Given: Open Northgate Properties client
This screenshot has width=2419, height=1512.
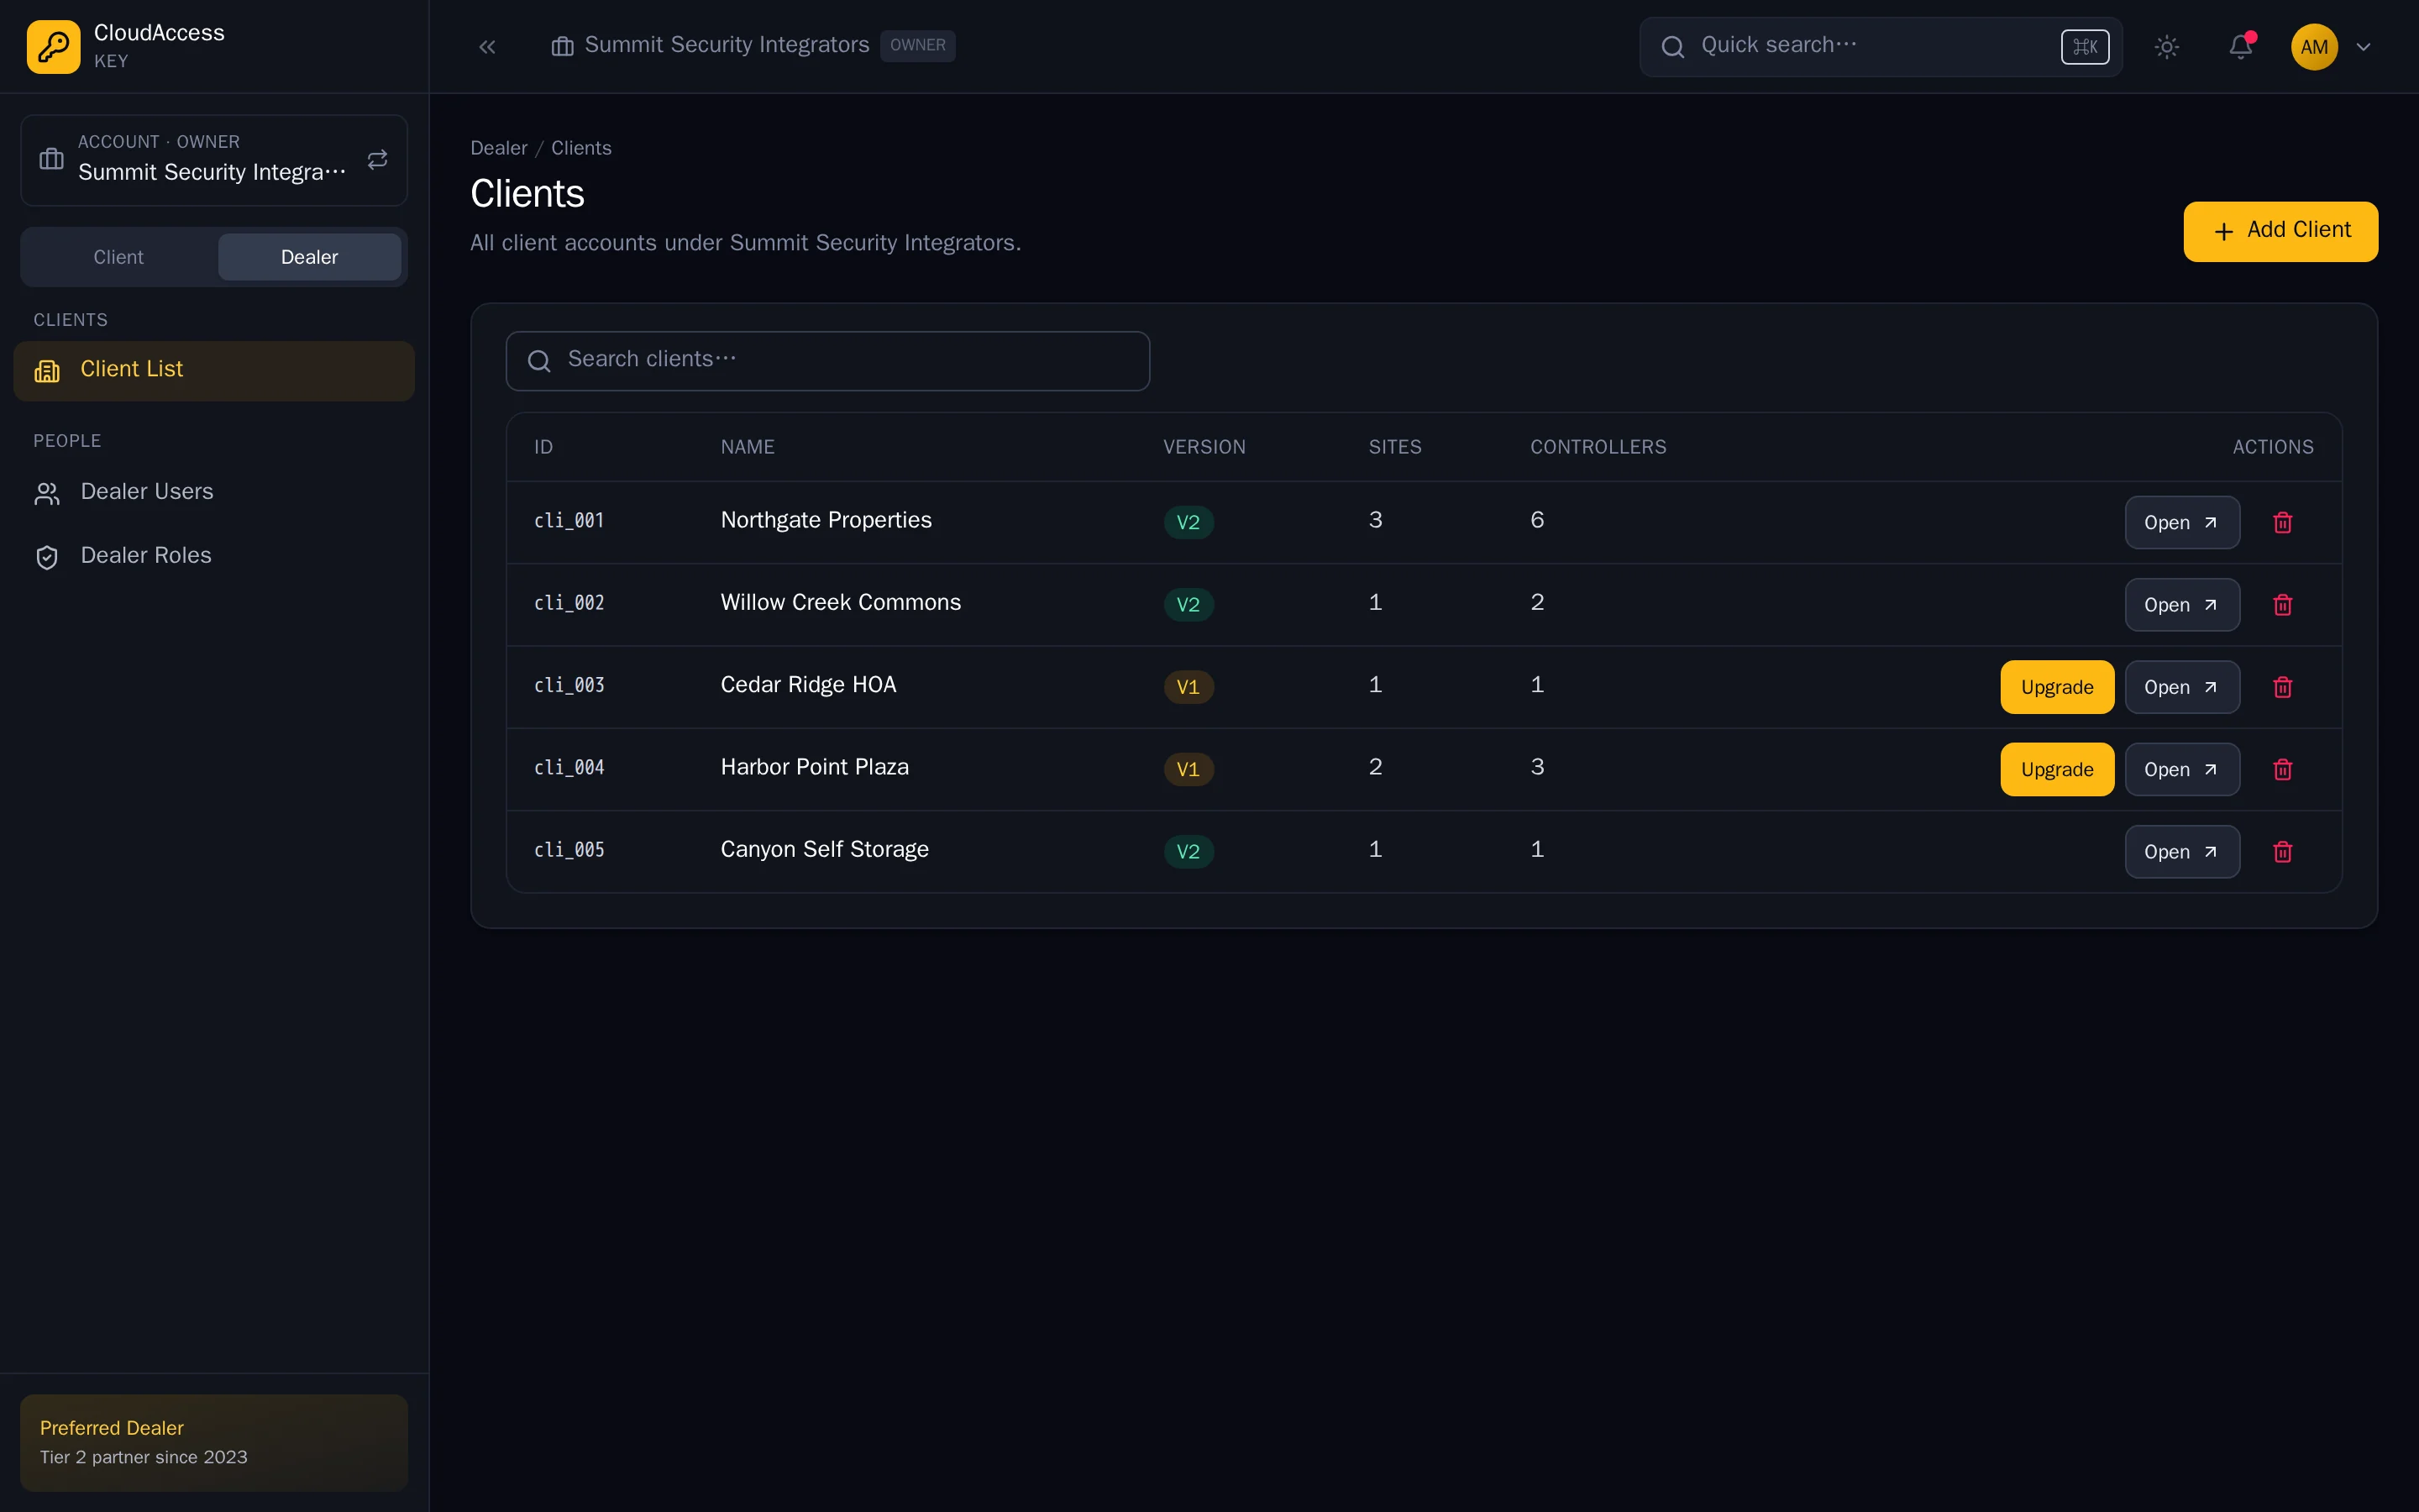Looking at the screenshot, I should click(2181, 522).
